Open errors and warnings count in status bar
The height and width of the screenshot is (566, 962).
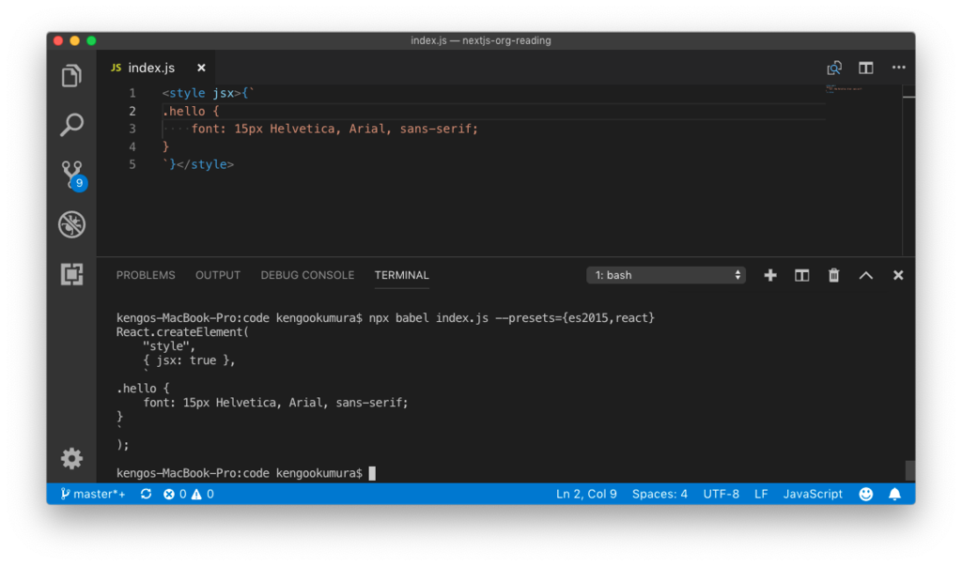[188, 495]
